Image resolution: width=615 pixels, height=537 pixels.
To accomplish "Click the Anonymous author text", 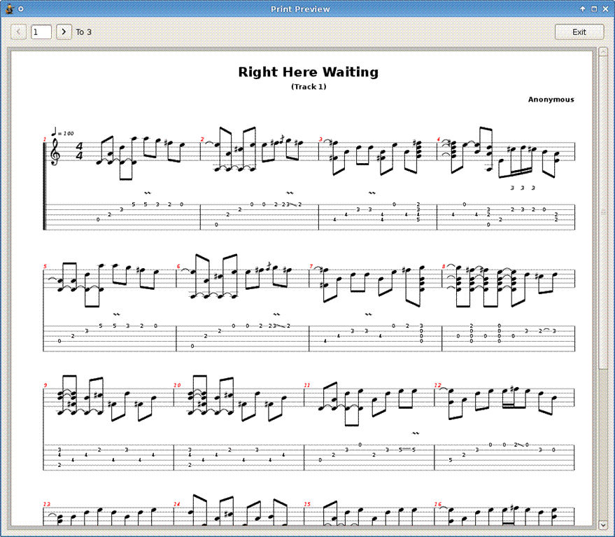I will coord(551,99).
